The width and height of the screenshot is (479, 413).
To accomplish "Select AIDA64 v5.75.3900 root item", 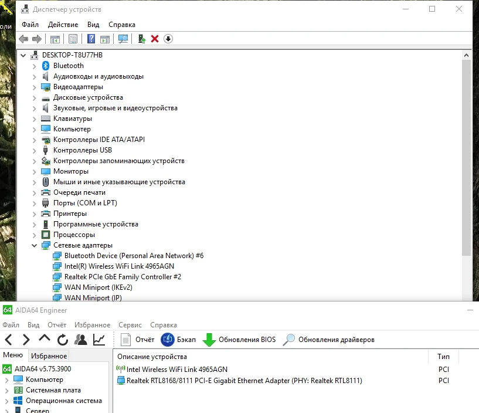I will (43, 369).
